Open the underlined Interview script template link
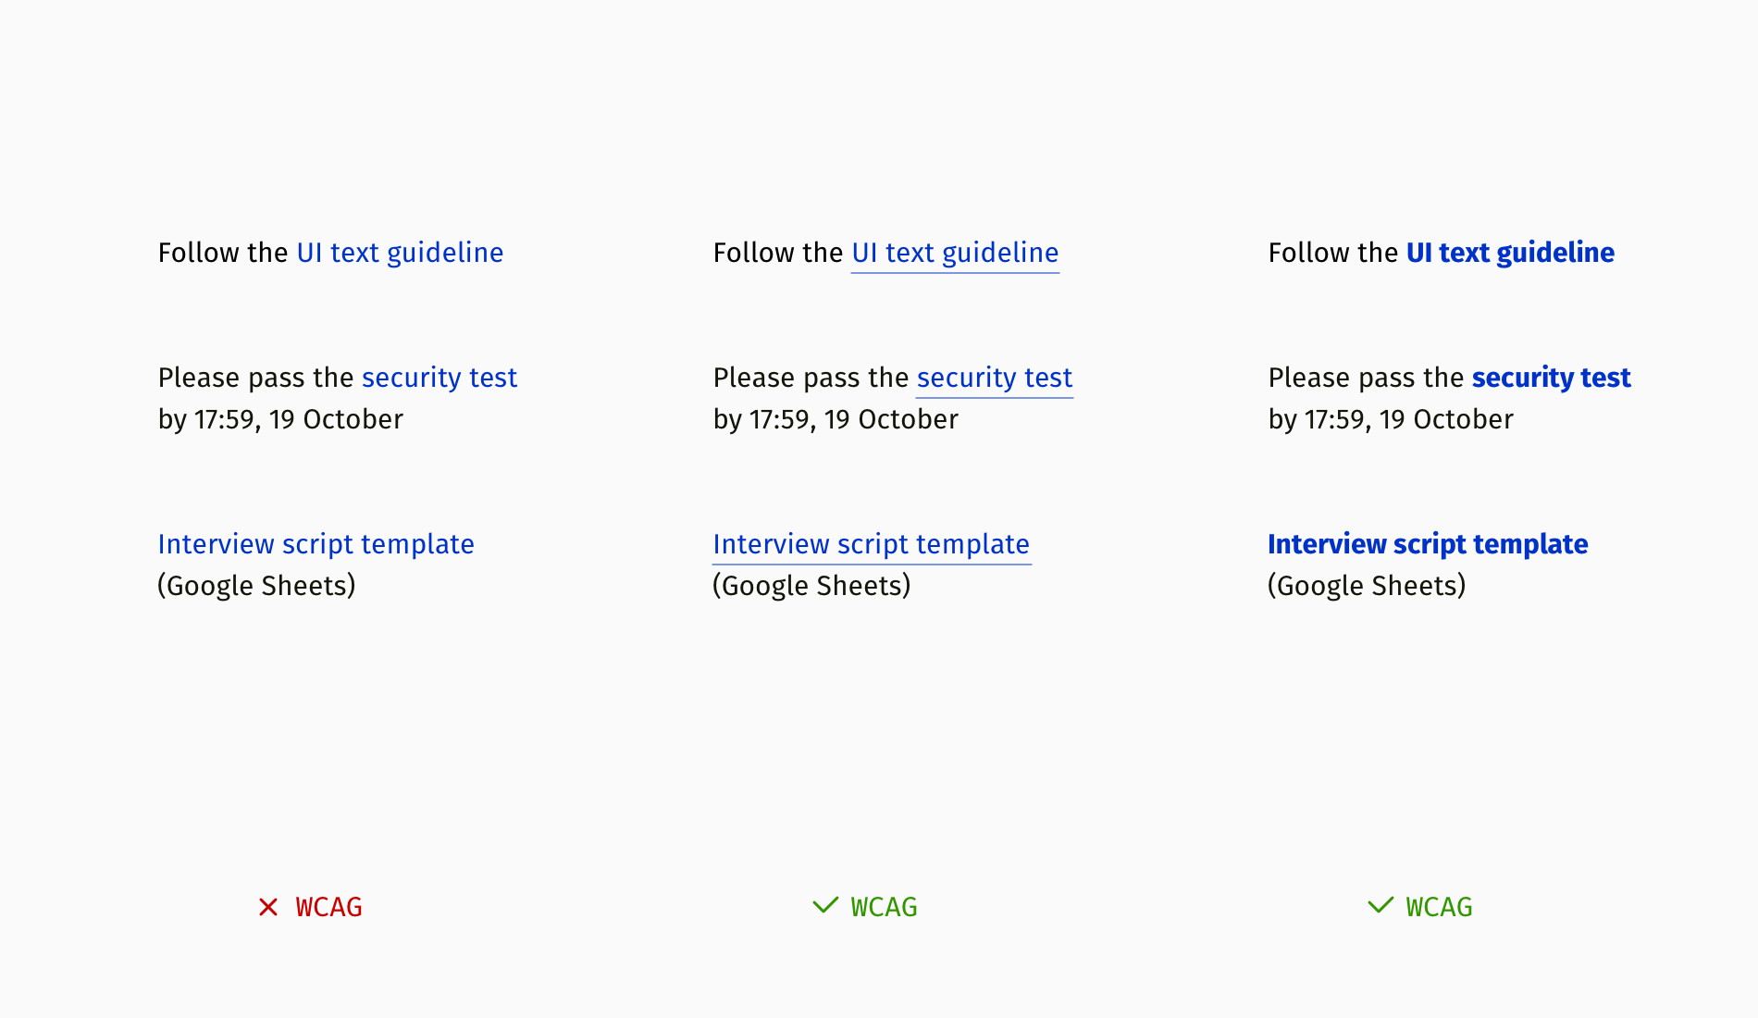 click(872, 545)
